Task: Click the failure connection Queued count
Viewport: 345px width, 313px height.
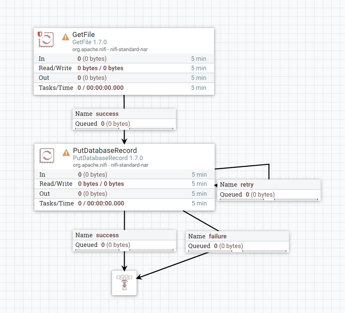Action: (x=229, y=246)
